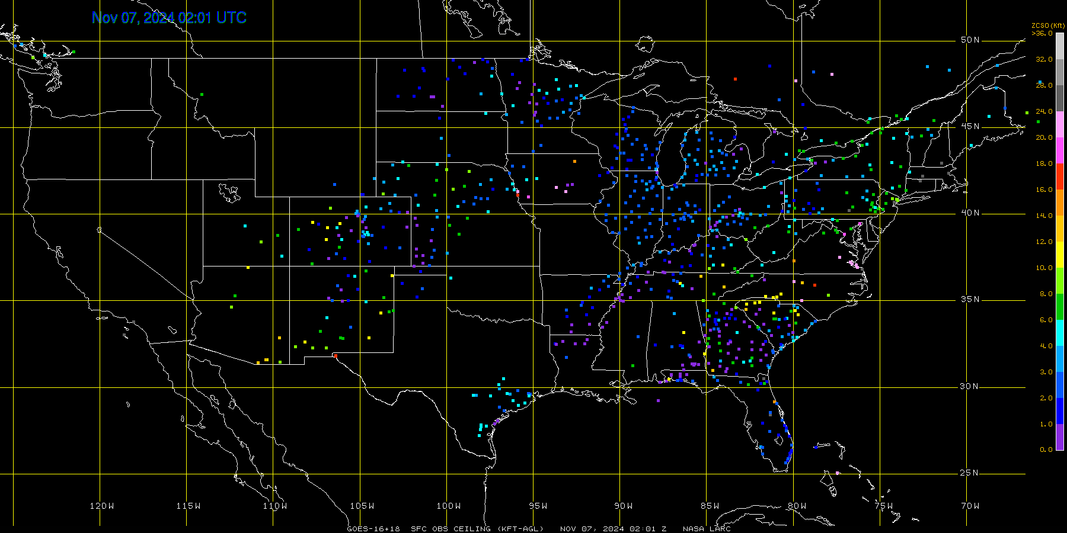Click the pink 20.0–24.0 legend segment
The image size is (1067, 533).
click(1060, 124)
